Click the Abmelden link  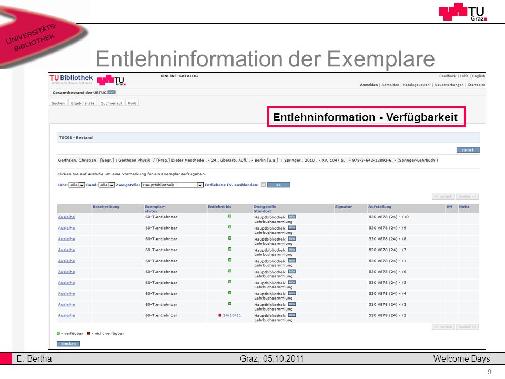point(390,85)
